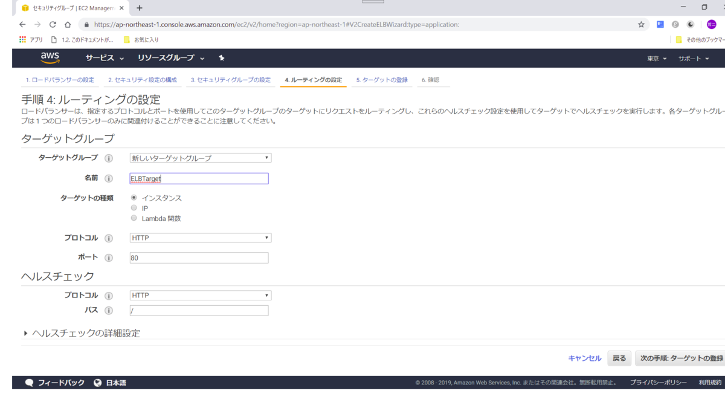Click the AWS logo in the navigation bar
The height and width of the screenshot is (408, 725).
coord(50,57)
